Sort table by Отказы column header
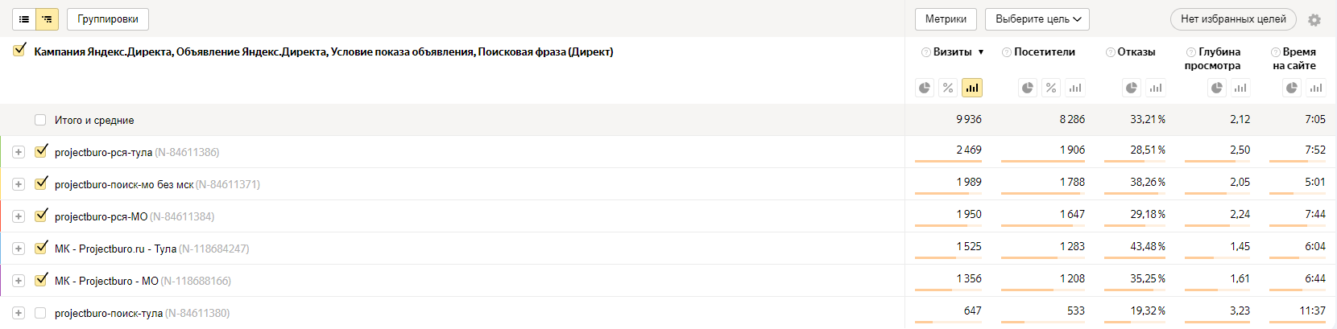 click(1136, 52)
